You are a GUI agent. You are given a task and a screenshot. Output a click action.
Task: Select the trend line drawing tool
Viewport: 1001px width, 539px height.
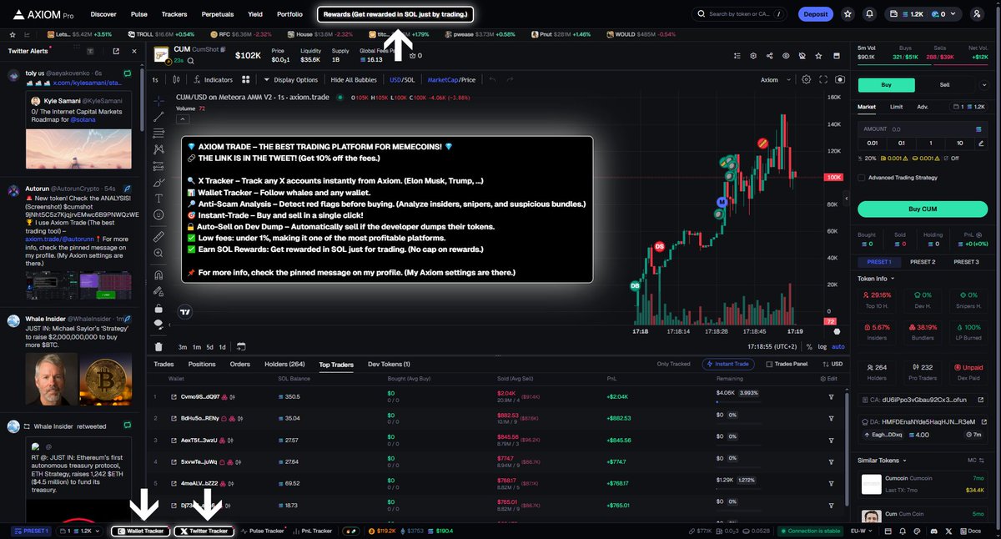coord(159,116)
